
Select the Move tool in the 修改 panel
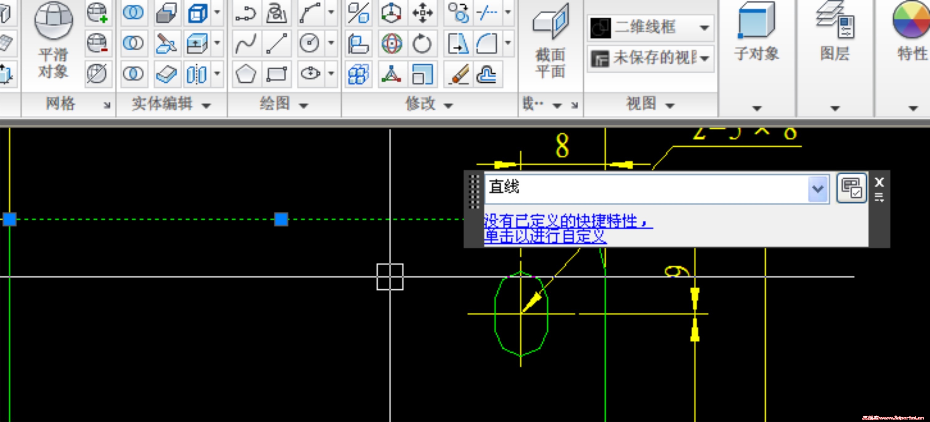422,13
